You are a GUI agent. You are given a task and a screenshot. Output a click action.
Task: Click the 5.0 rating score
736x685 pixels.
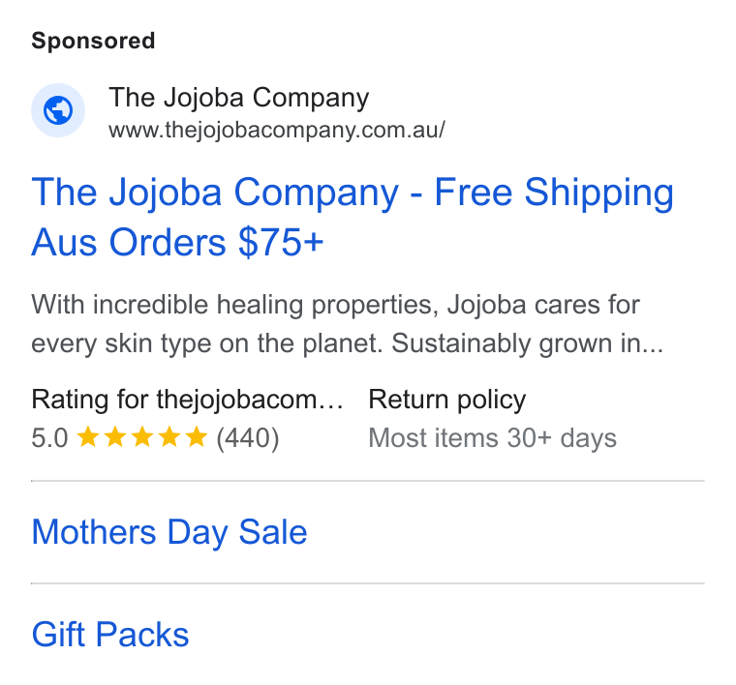tap(49, 438)
